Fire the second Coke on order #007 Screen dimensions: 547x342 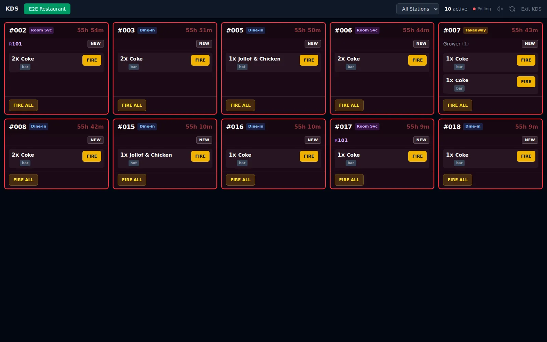[526, 82]
